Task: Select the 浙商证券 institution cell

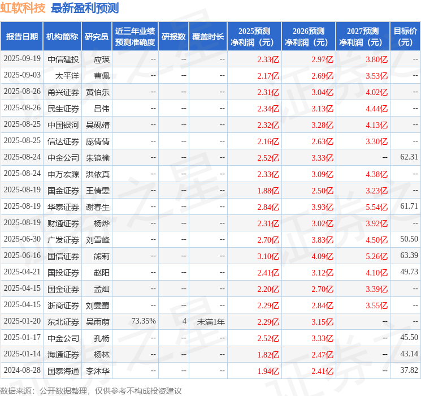Action: [x=63, y=305]
